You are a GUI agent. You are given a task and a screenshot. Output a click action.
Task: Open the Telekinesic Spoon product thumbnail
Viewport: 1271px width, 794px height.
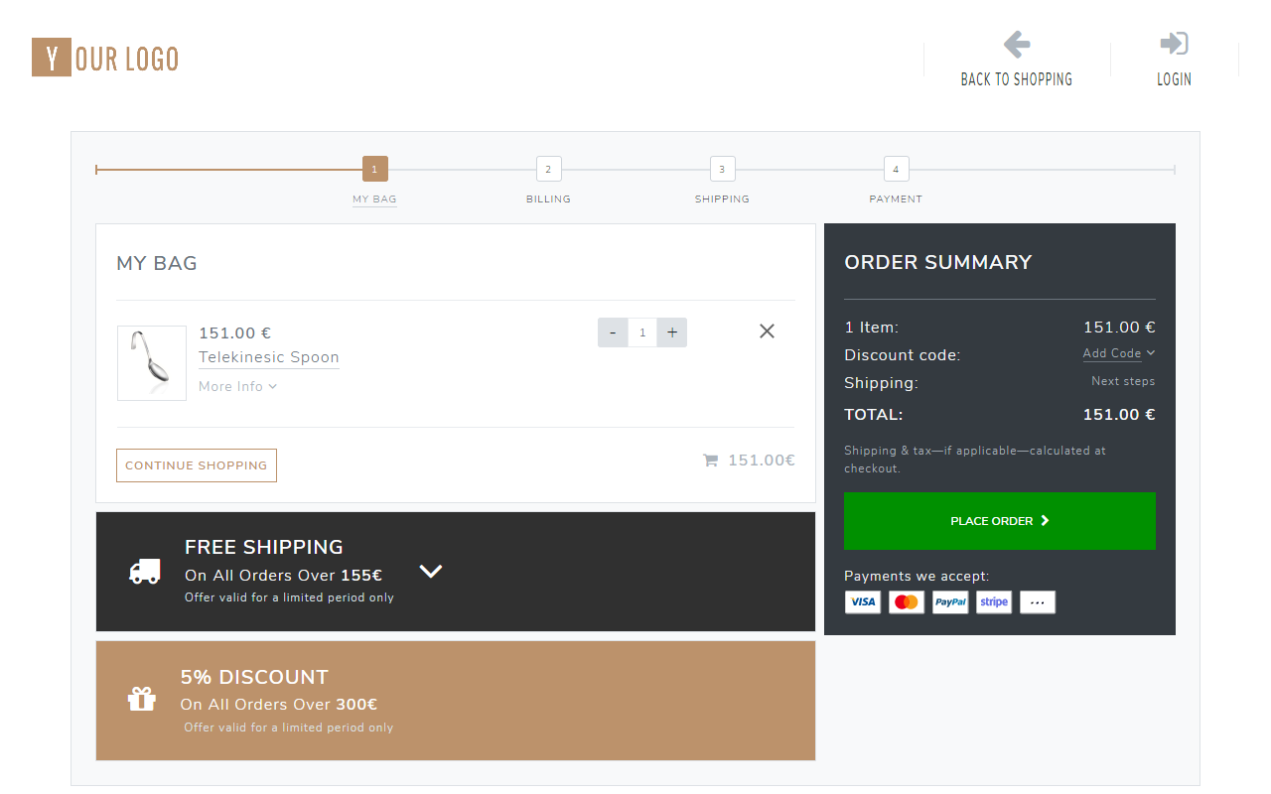coord(152,363)
